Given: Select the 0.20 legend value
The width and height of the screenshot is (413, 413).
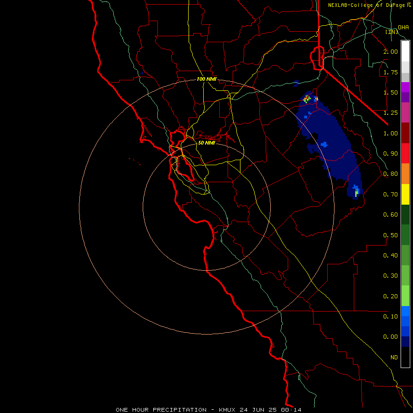Looking at the screenshot, I should 391,296.
